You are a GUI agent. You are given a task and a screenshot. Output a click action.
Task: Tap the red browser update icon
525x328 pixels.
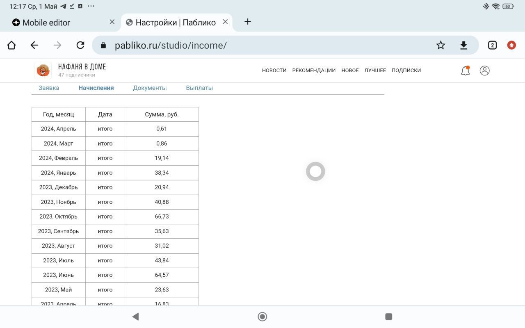[x=511, y=45]
